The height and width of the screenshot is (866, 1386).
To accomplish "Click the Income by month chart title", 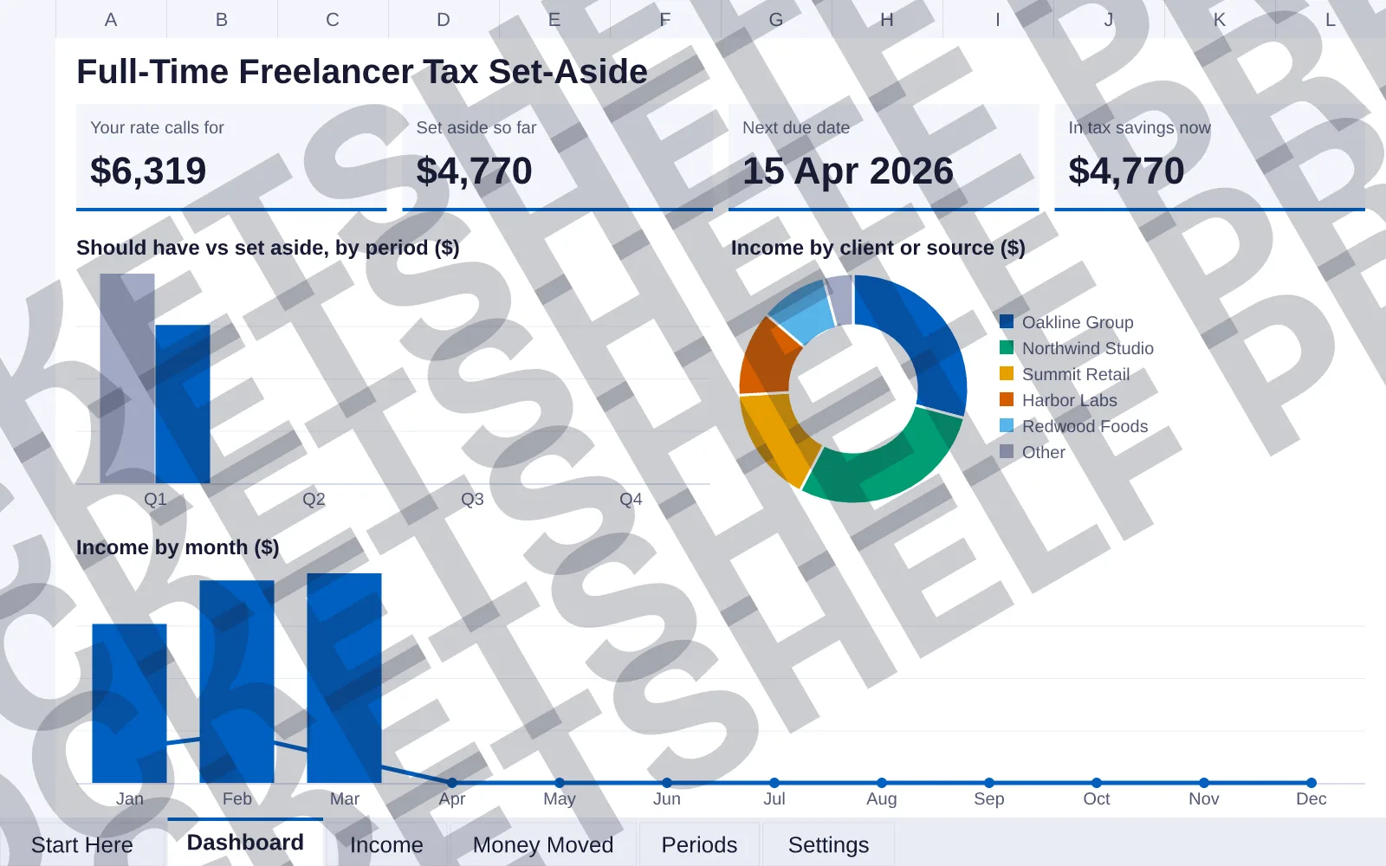I will click(x=178, y=547).
